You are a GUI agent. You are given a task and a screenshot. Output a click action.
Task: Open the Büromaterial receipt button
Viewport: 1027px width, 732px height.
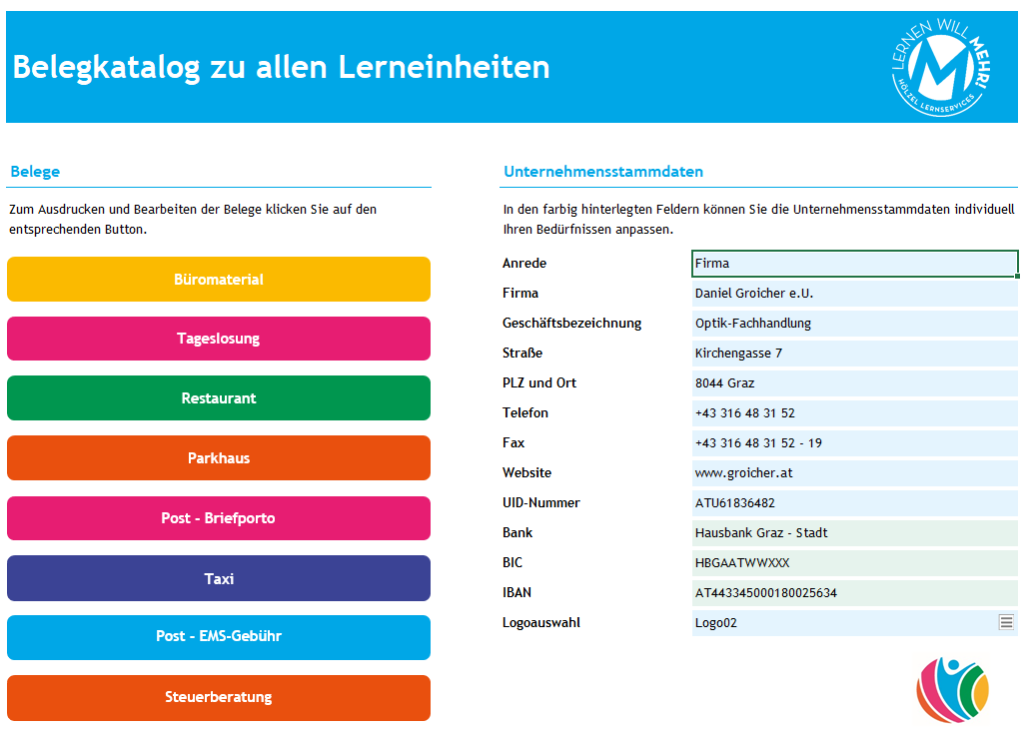(x=219, y=280)
